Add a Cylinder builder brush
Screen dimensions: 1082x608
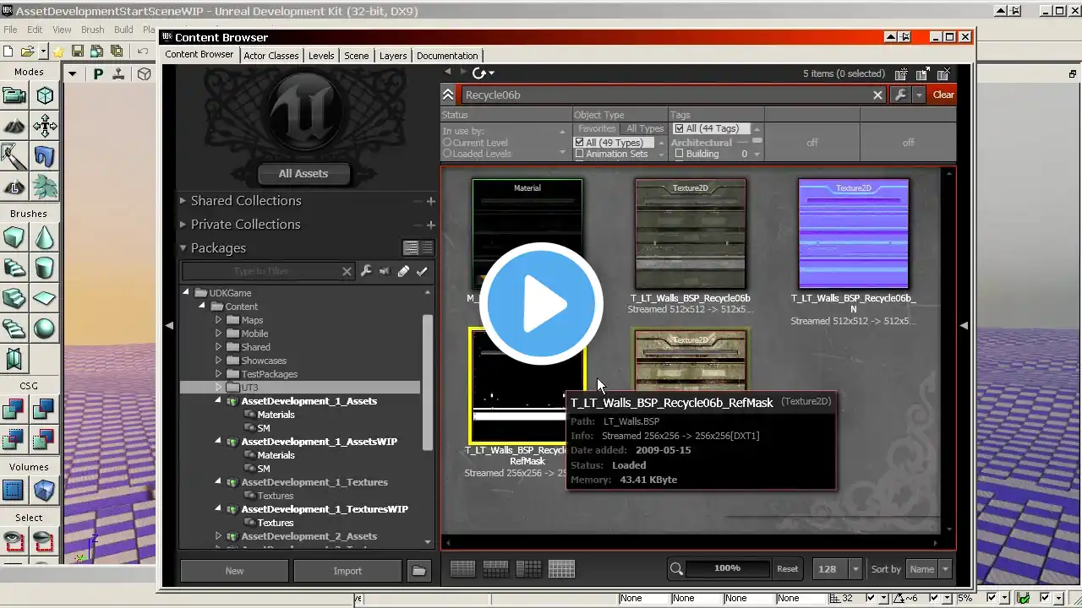click(45, 268)
